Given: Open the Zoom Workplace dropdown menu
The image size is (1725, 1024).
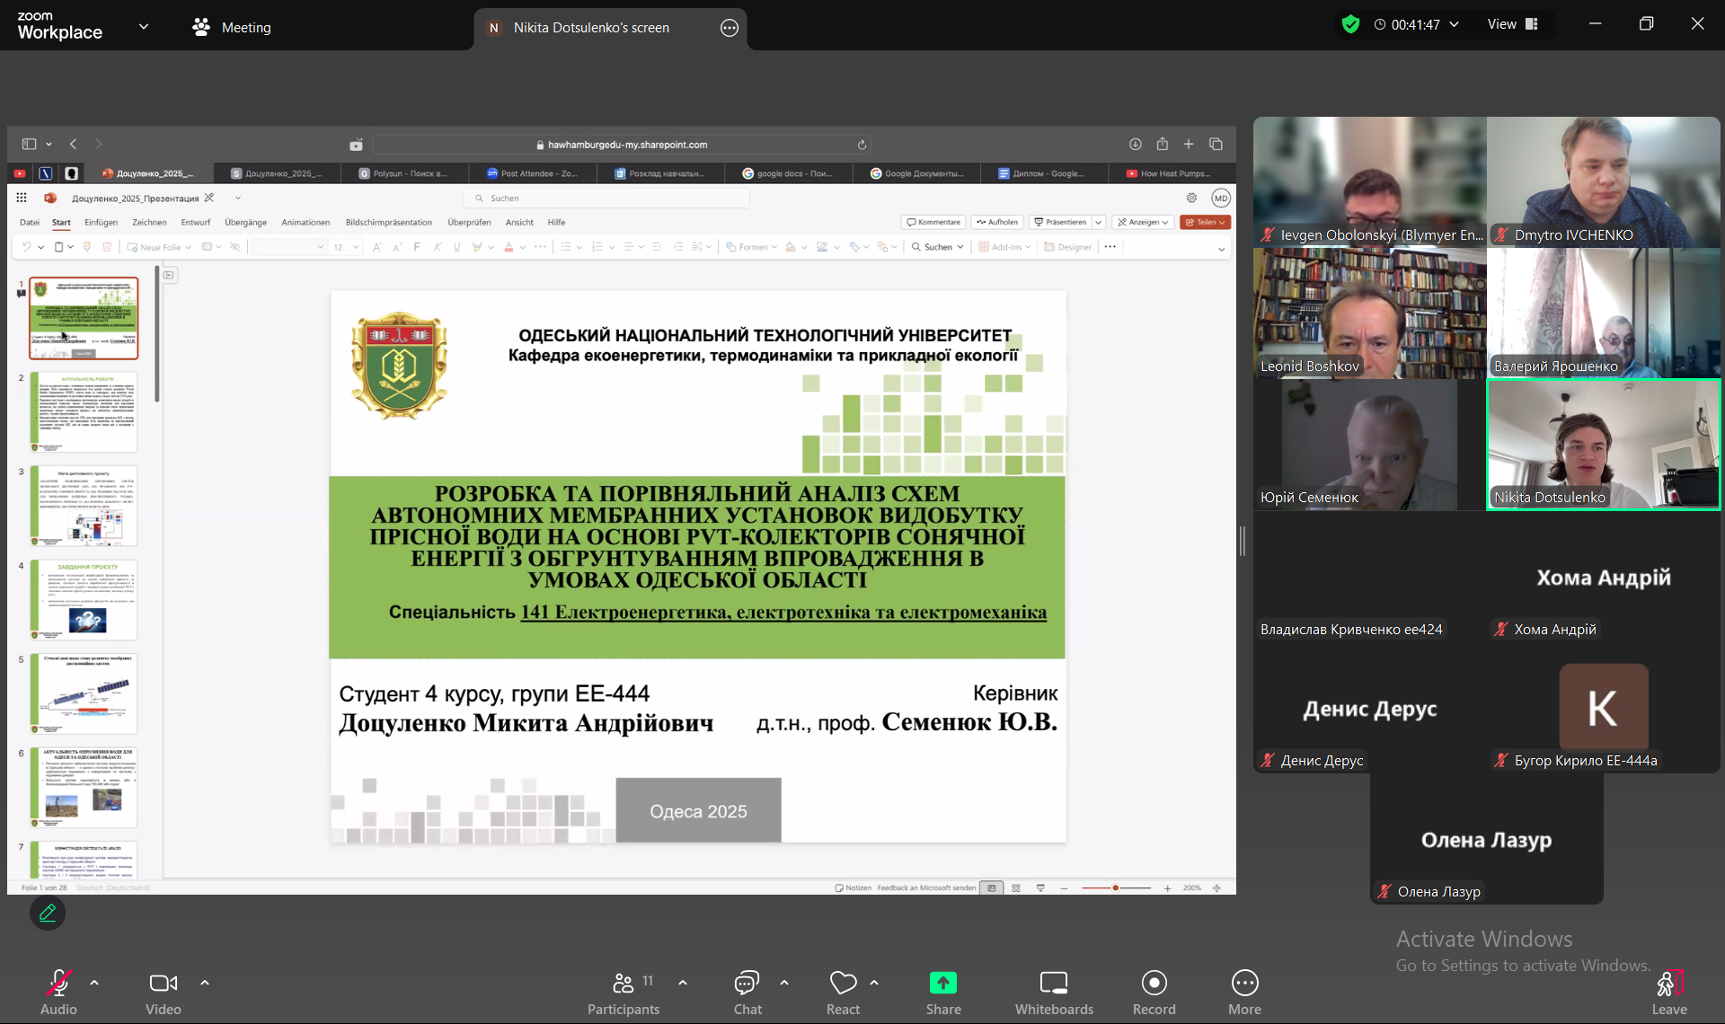Looking at the screenshot, I should 144,27.
